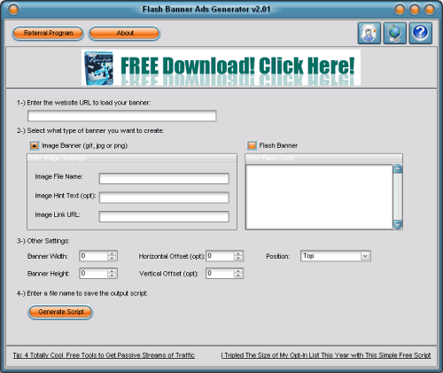Image resolution: width=443 pixels, height=373 pixels.
Task: Select the Image Banner radio option
Action: 35,145
